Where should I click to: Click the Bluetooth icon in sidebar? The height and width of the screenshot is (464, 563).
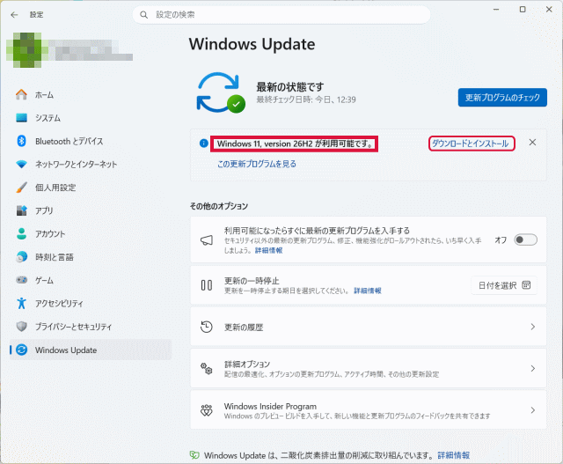pyautogui.click(x=21, y=141)
